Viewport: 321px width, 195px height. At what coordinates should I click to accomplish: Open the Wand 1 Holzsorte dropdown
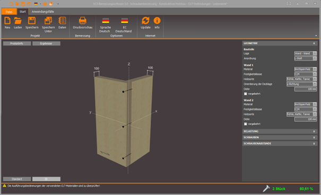(301, 79)
